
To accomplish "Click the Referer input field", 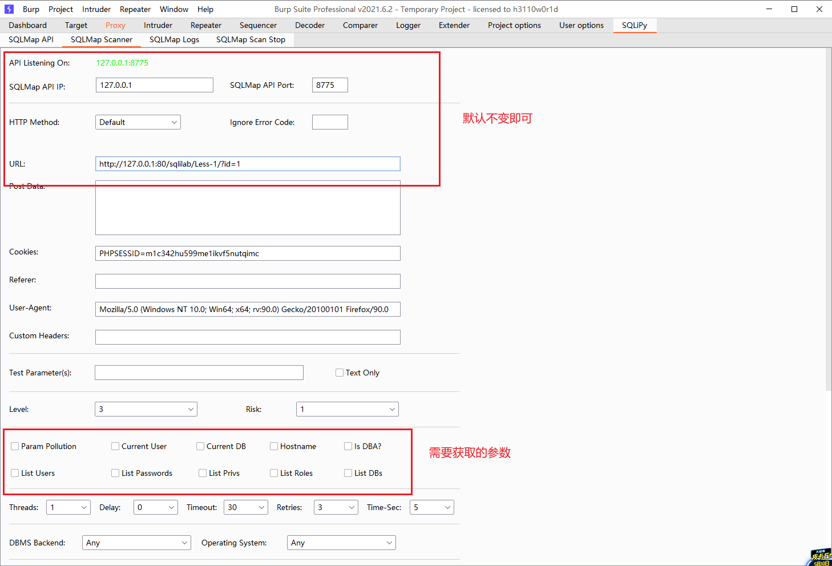I will 248,281.
